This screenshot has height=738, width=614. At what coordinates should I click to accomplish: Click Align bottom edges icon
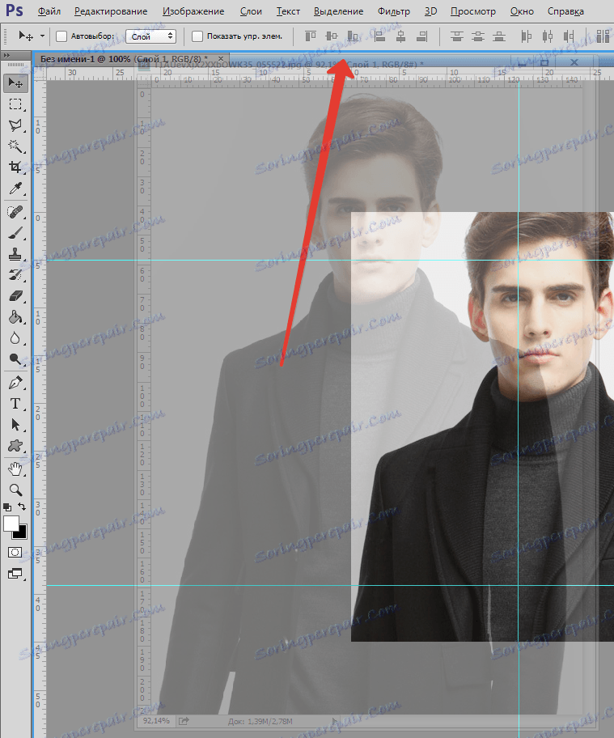pyautogui.click(x=353, y=36)
